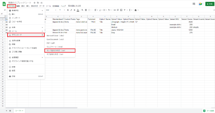Open the 挿入 (Insert) menu
The height and width of the screenshot is (113, 215).
pyautogui.click(x=28, y=6)
